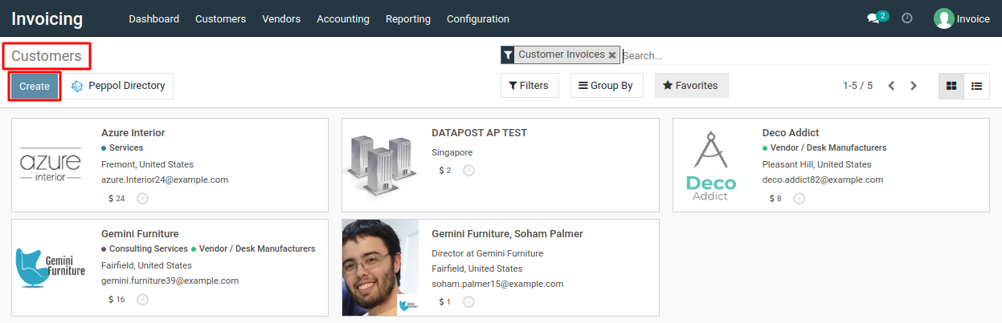Open the Reporting menu

pyautogui.click(x=408, y=18)
